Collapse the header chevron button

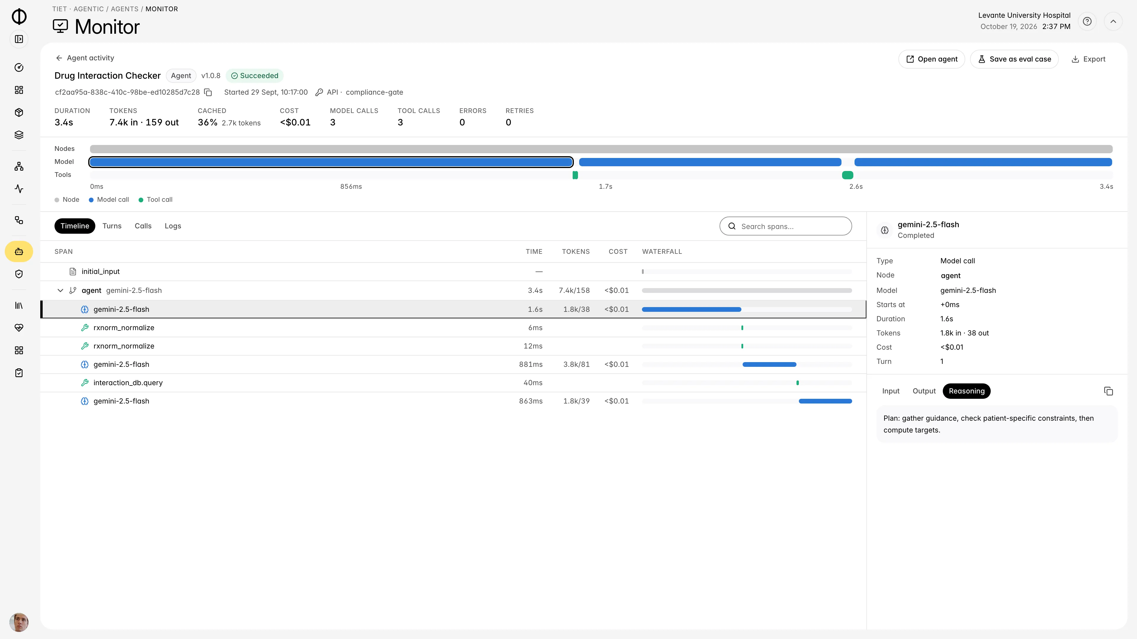(x=1113, y=21)
